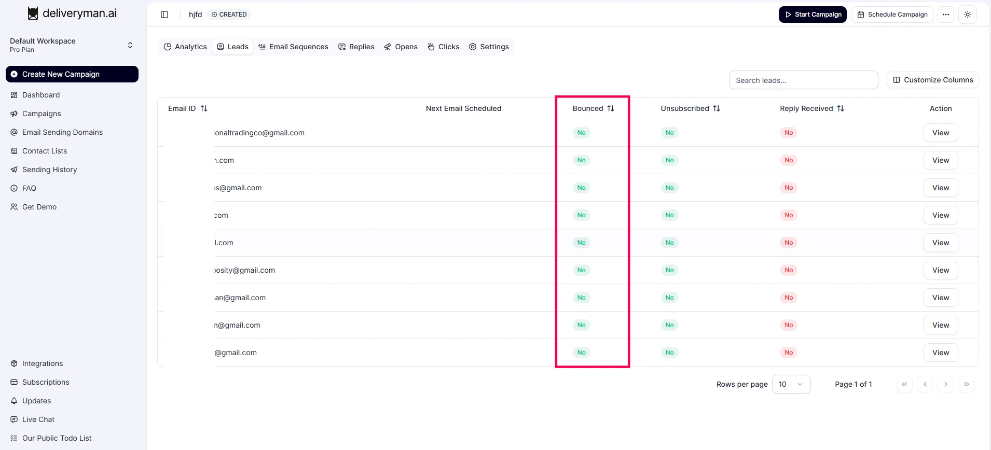This screenshot has height=450, width=991.
Task: Sort by Bounced column arrows
Action: [x=611, y=108]
